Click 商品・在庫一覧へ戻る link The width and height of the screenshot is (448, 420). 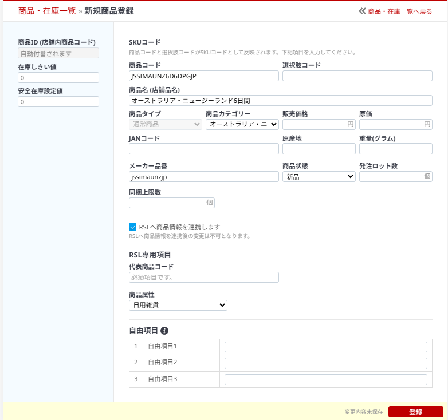[x=400, y=11]
